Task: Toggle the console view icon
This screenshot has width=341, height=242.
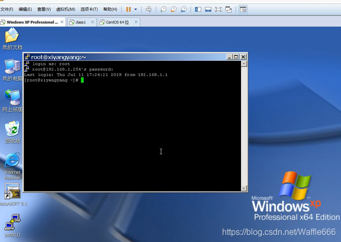Action: 243,9
